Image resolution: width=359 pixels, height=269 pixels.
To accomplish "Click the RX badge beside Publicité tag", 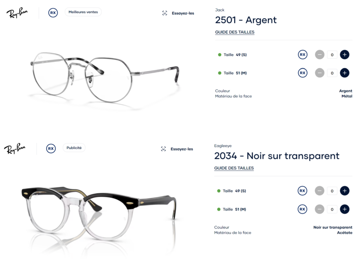I will (51, 148).
